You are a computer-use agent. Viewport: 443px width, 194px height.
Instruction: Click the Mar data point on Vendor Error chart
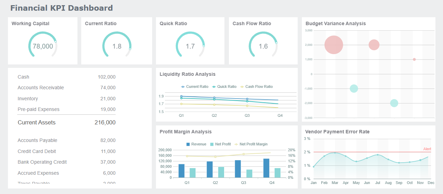click(x=335, y=153)
